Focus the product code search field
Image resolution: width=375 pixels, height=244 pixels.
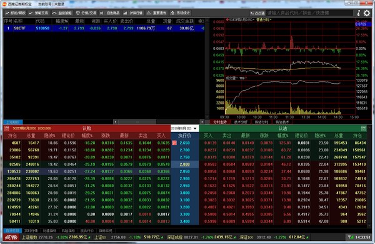[x=310, y=13]
